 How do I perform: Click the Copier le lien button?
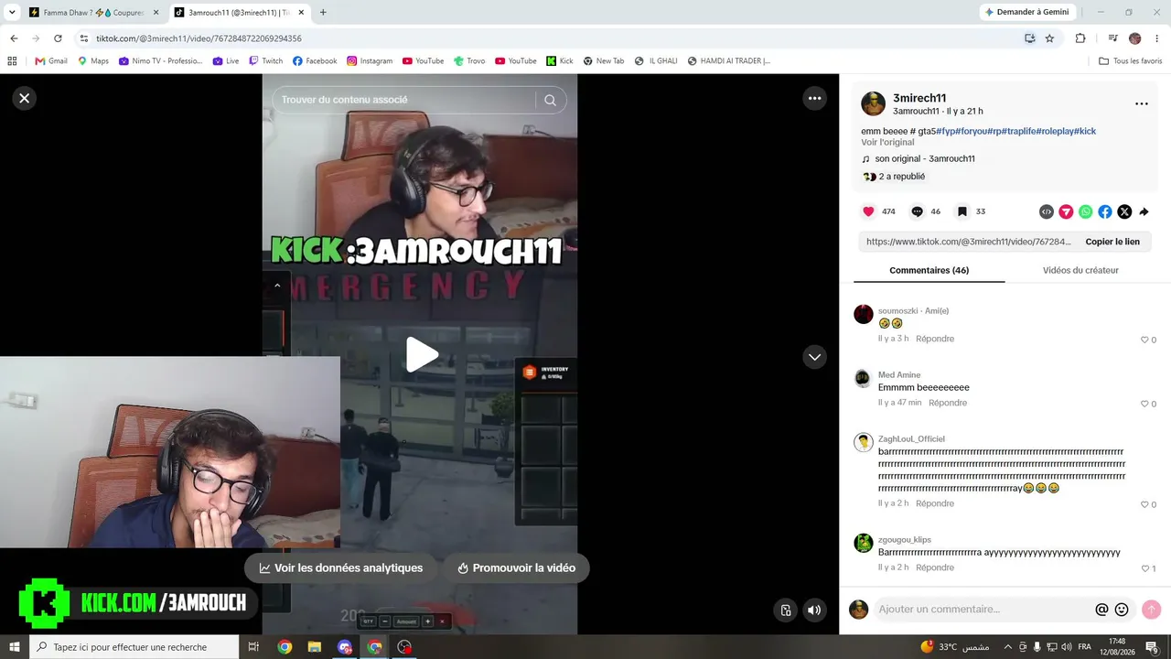pos(1112,242)
